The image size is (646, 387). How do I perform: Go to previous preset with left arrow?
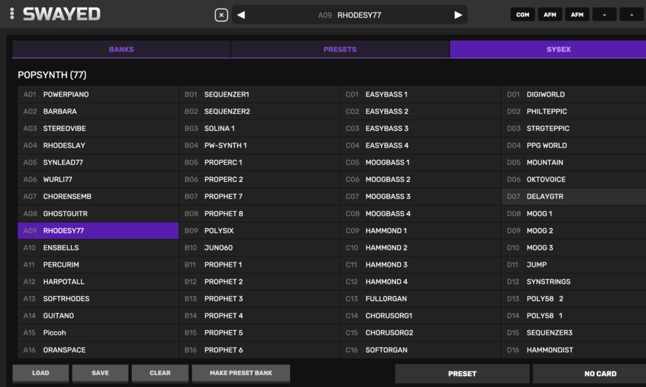(241, 15)
